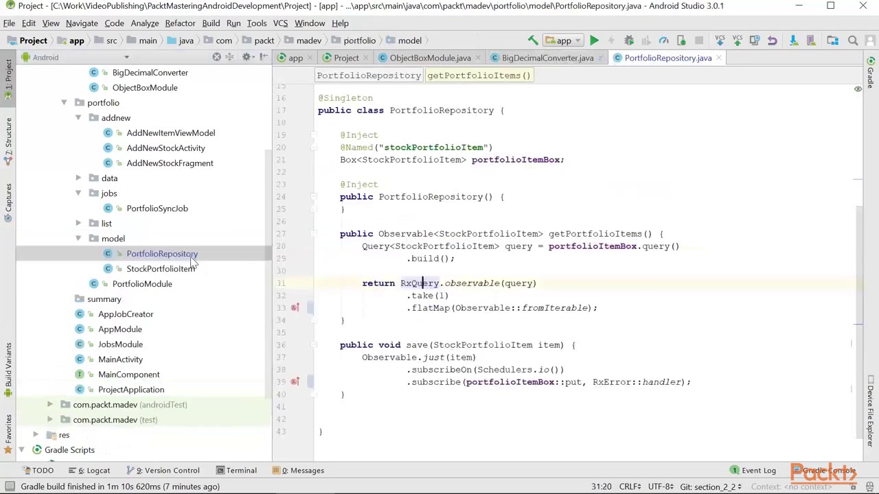Collapse all nodes in Project panel
This screenshot has height=494, width=879.
click(x=230, y=57)
